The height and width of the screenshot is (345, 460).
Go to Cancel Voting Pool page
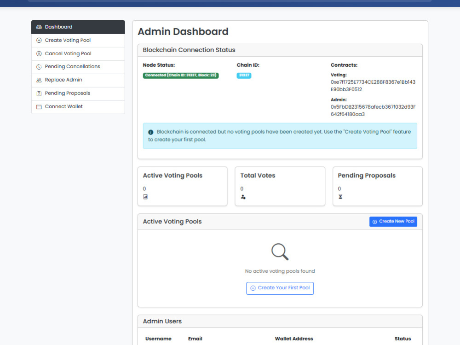[x=78, y=54]
